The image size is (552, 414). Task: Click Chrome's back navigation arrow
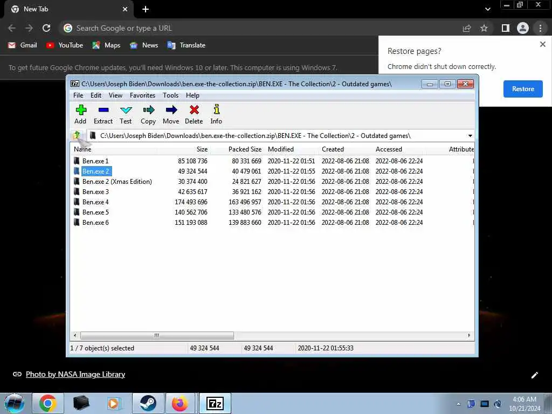pyautogui.click(x=12, y=28)
